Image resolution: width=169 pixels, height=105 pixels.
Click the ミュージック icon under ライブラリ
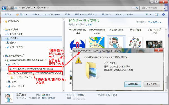coord(8,47)
